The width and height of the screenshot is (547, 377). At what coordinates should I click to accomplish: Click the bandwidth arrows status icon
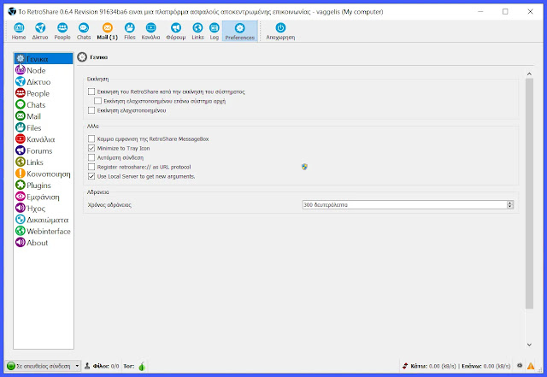click(x=405, y=366)
